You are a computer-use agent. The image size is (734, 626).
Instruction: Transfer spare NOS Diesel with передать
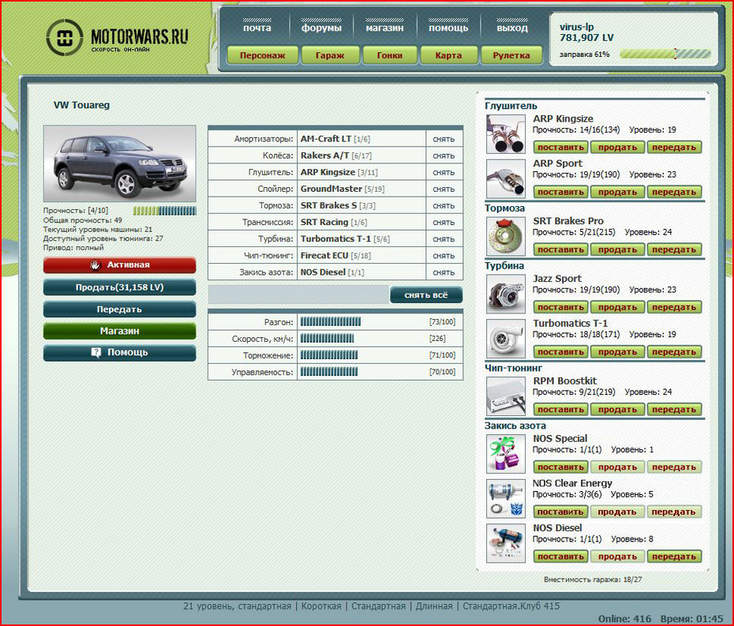674,557
